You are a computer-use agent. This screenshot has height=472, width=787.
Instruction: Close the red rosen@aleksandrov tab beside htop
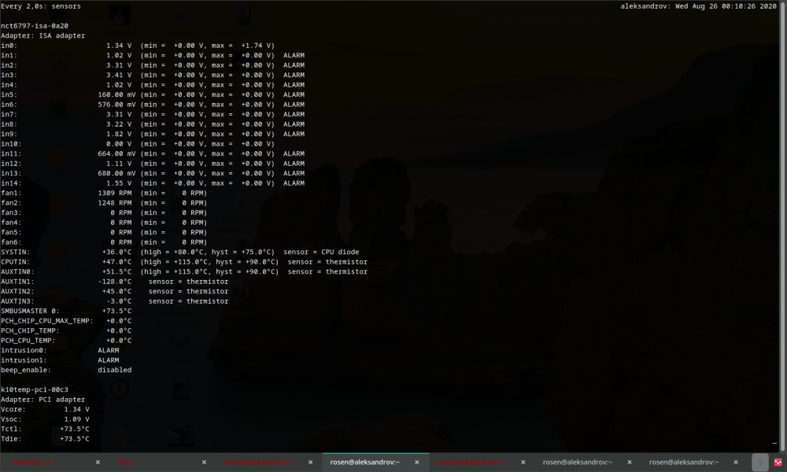[x=311, y=463]
